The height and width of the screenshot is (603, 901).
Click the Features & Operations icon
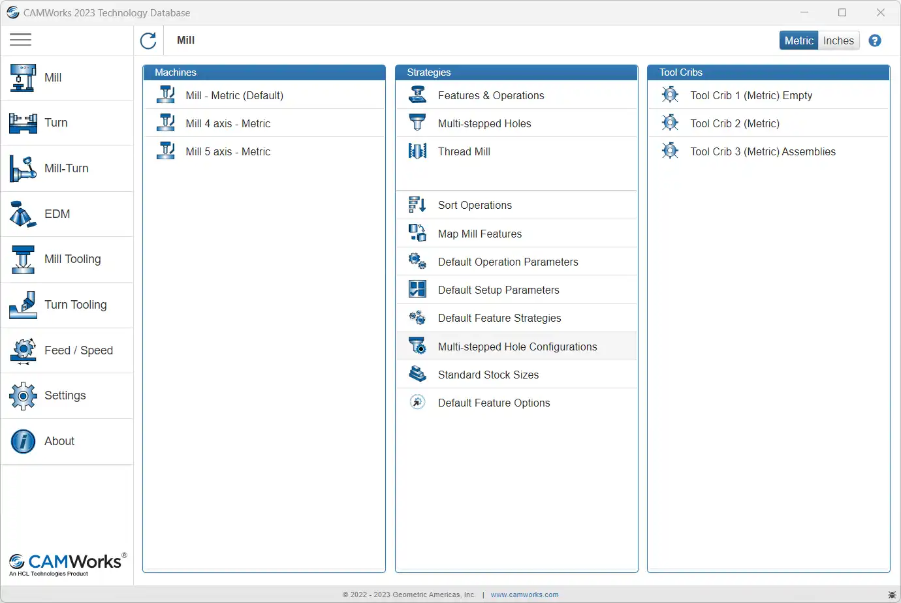(x=417, y=95)
